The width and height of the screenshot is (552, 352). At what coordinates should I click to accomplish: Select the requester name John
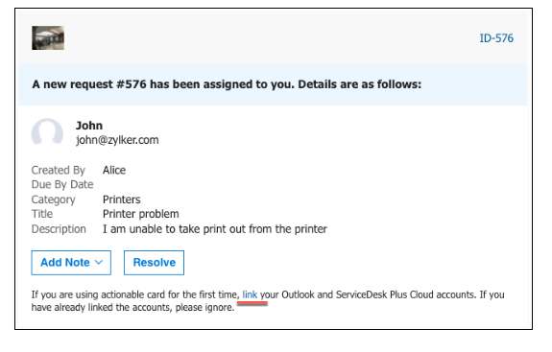[x=89, y=126]
